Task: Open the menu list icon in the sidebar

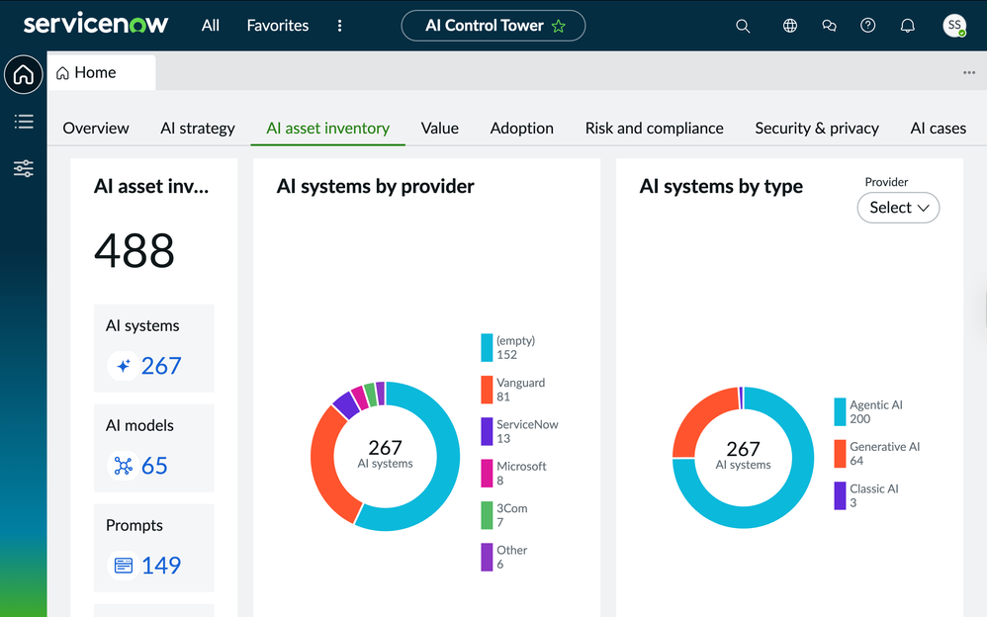Action: pyautogui.click(x=23, y=123)
